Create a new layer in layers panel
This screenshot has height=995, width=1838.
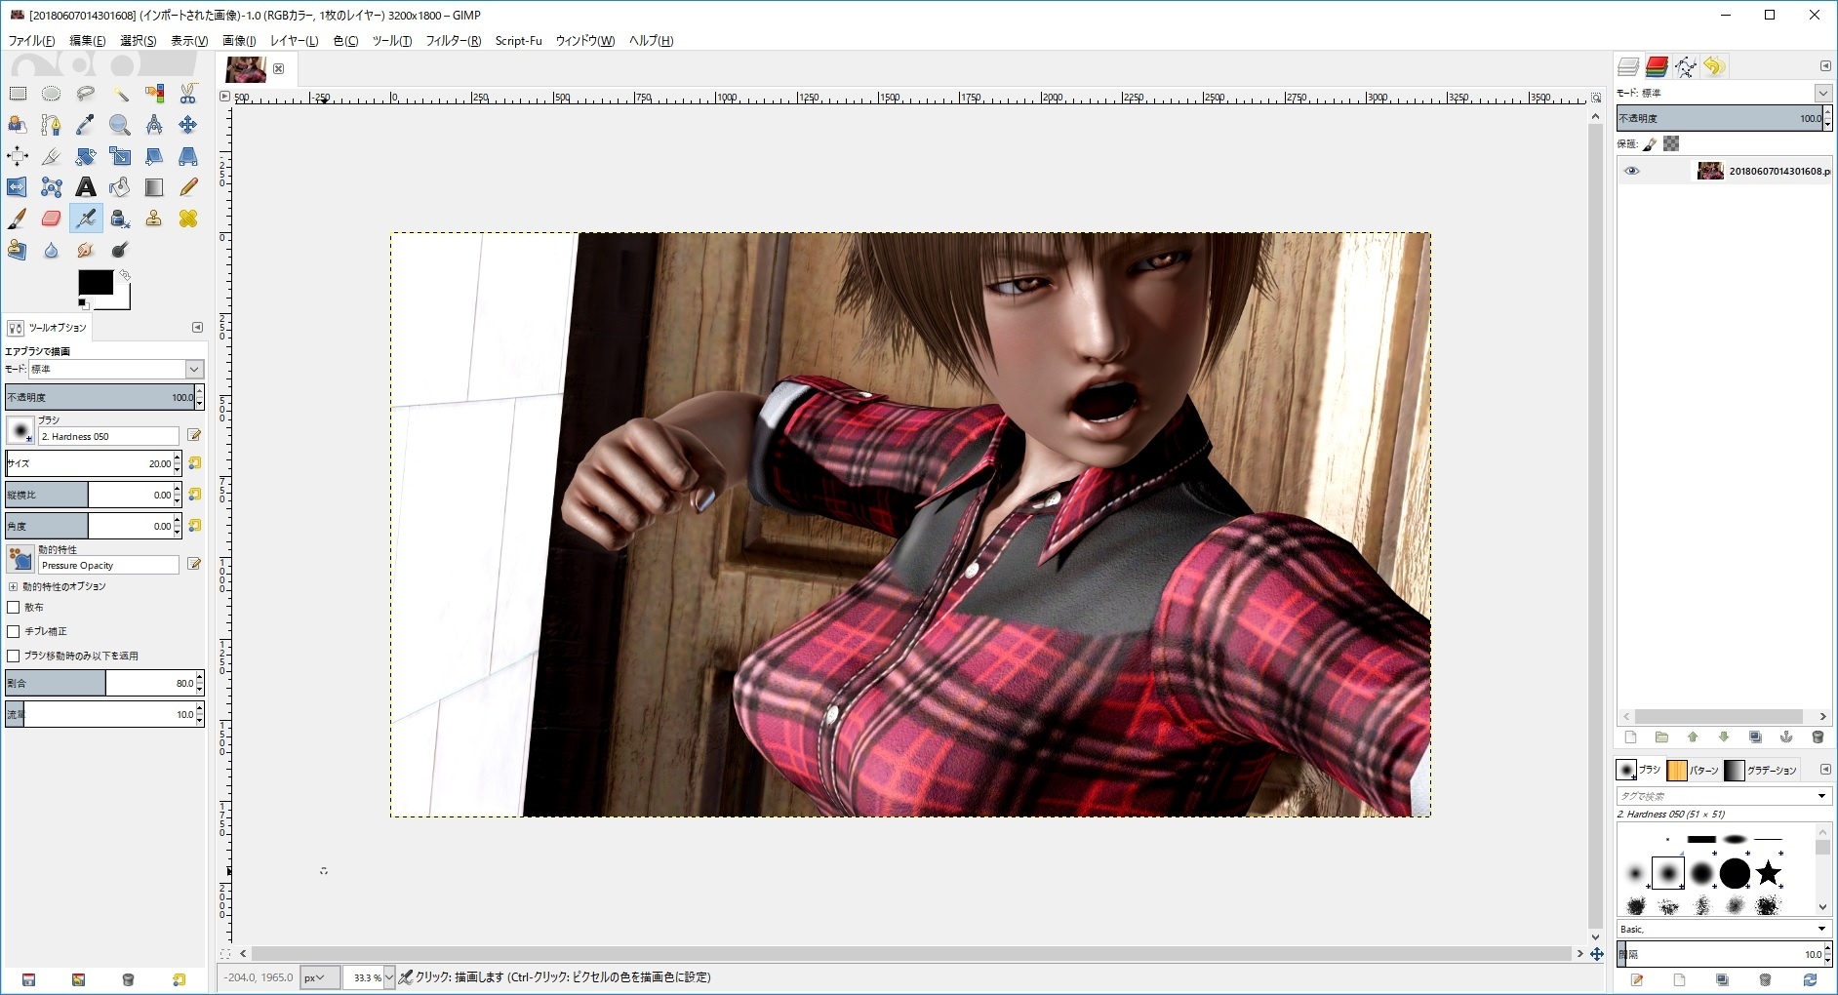click(1630, 737)
